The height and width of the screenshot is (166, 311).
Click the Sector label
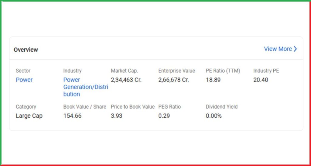point(23,71)
